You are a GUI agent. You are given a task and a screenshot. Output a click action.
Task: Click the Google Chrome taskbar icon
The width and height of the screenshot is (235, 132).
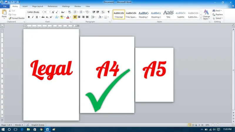pos(41,129)
